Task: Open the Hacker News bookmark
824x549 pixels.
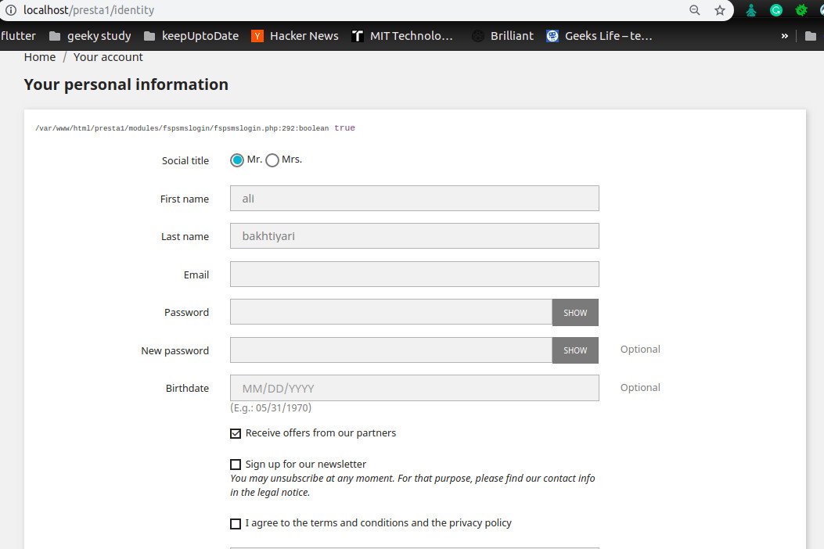Action: pyautogui.click(x=295, y=35)
